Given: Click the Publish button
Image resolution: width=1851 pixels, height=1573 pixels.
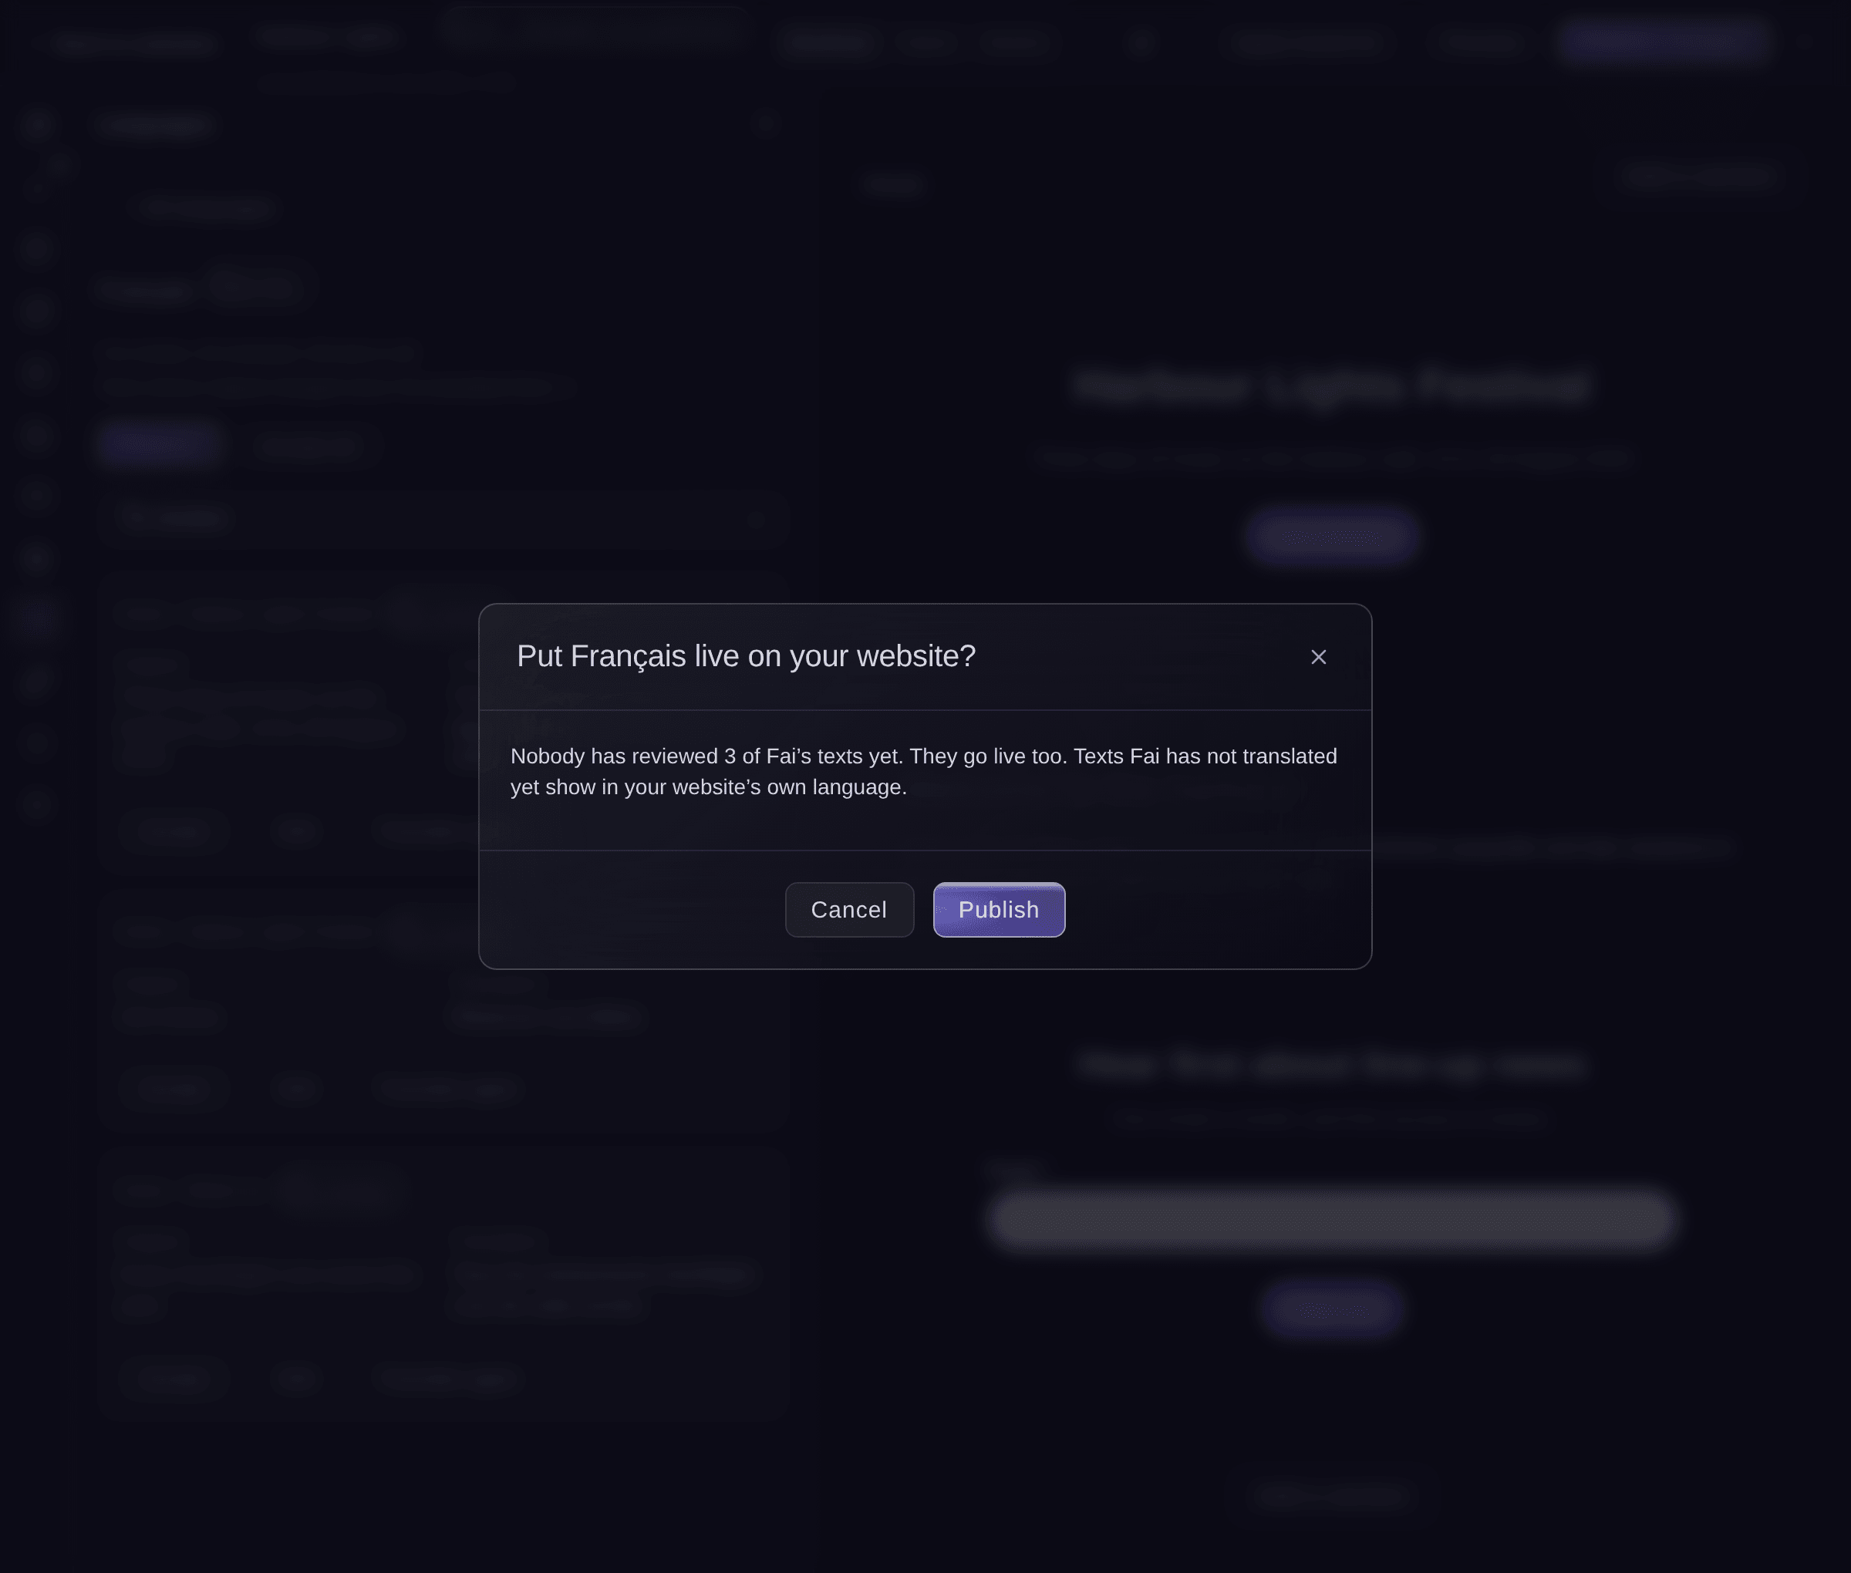Looking at the screenshot, I should point(998,910).
